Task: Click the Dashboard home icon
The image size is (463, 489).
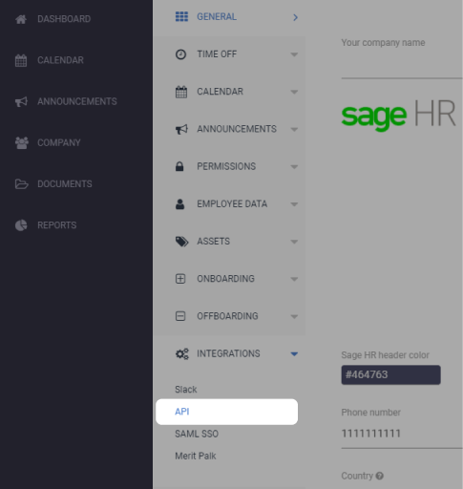Action: (x=21, y=19)
